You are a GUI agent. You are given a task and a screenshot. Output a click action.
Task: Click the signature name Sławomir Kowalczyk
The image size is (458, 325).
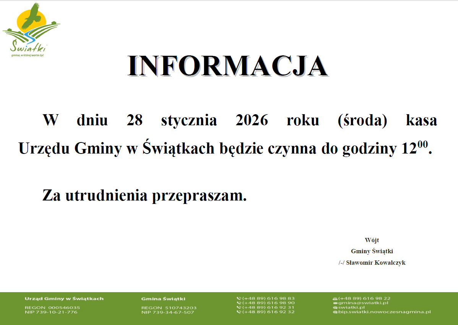coord(375,263)
